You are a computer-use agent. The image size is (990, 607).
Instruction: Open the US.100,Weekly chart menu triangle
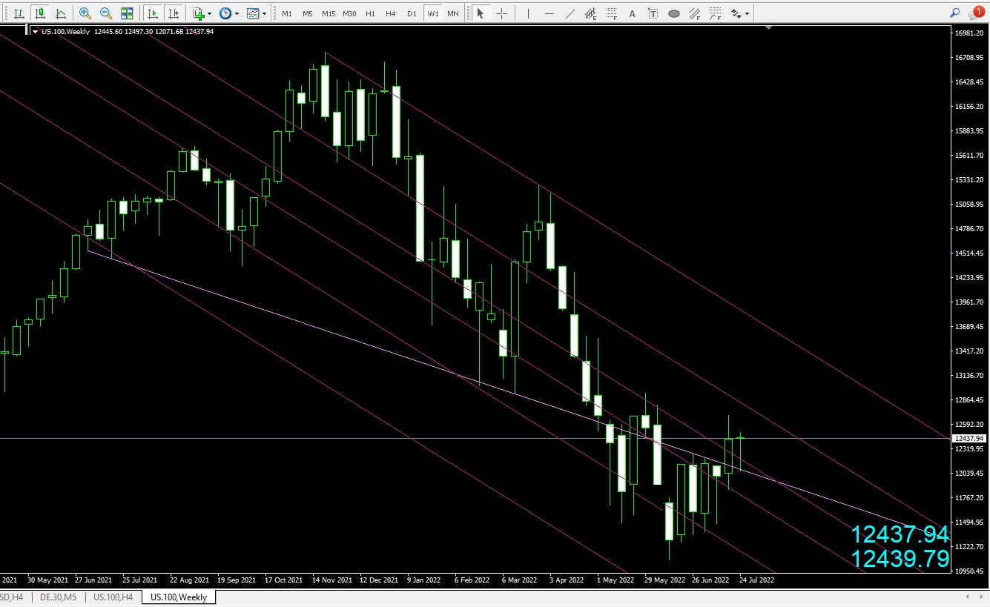(35, 31)
